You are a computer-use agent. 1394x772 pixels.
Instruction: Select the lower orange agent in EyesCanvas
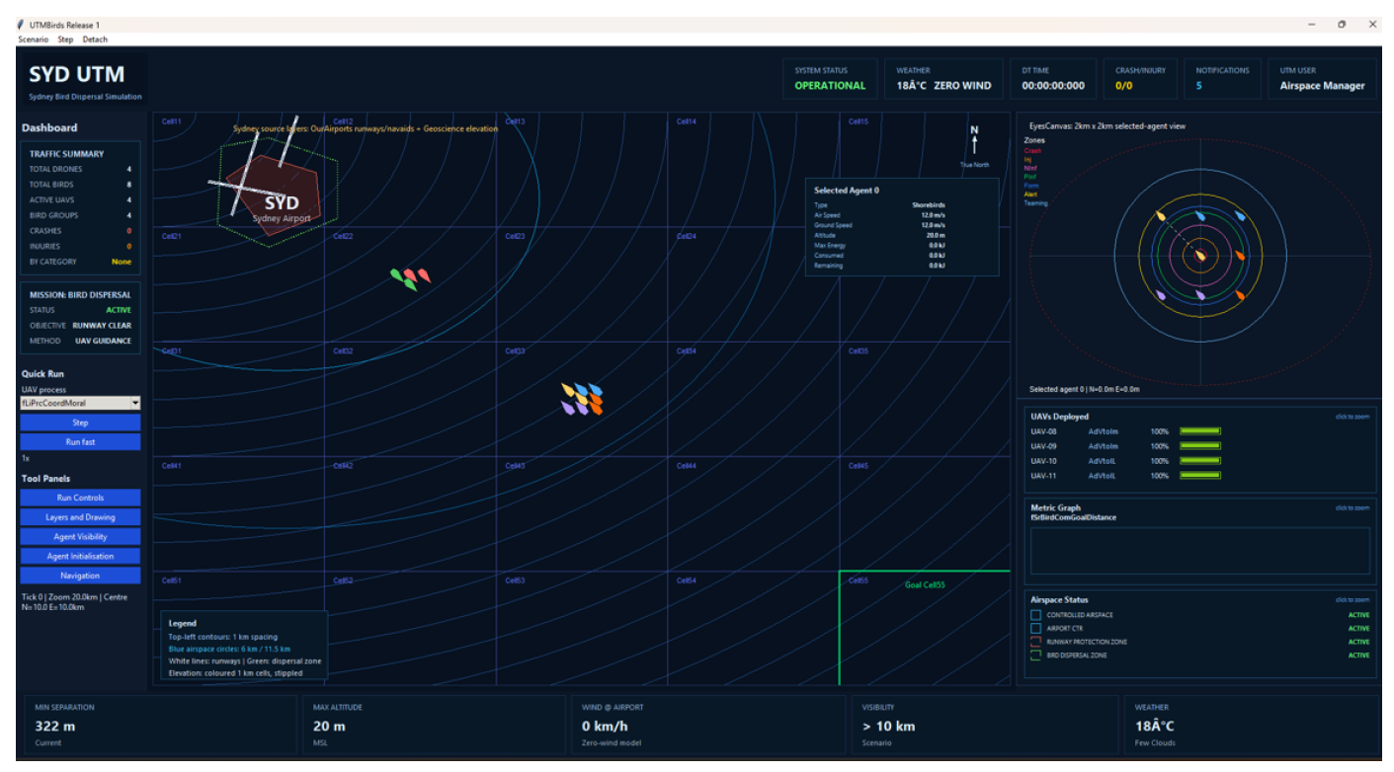pyautogui.click(x=1239, y=295)
